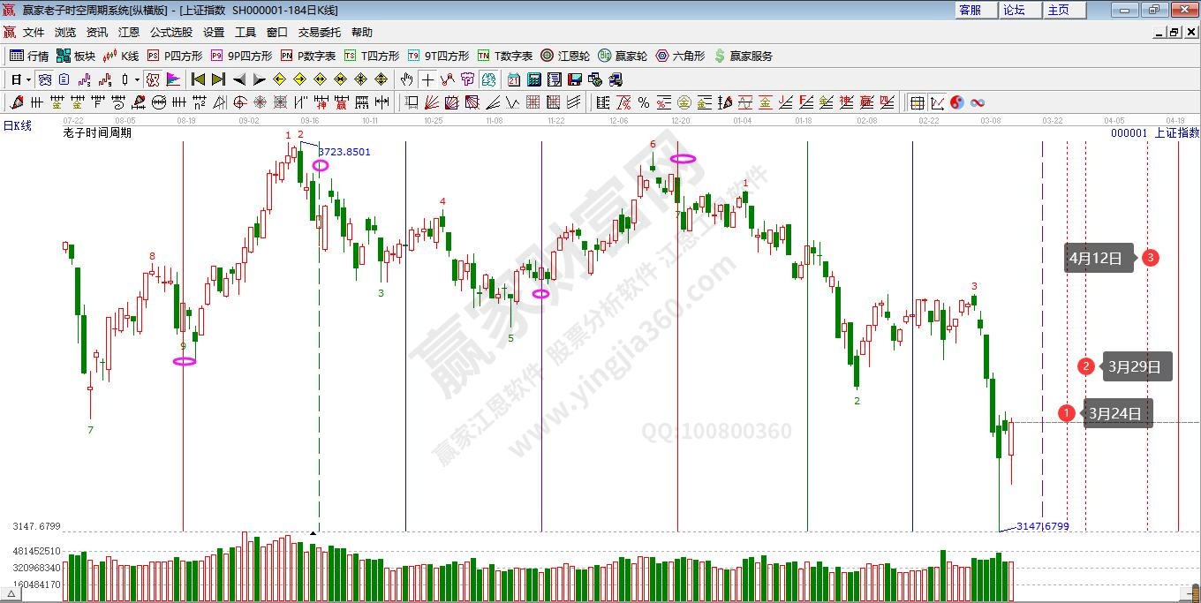Click the blue infinity symbol icon
This screenshot has width=1201, height=603.
point(978,102)
